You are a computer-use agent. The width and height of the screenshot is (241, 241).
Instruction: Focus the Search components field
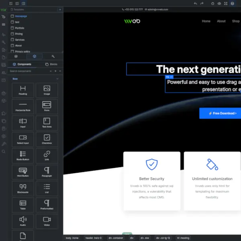tap(29, 71)
